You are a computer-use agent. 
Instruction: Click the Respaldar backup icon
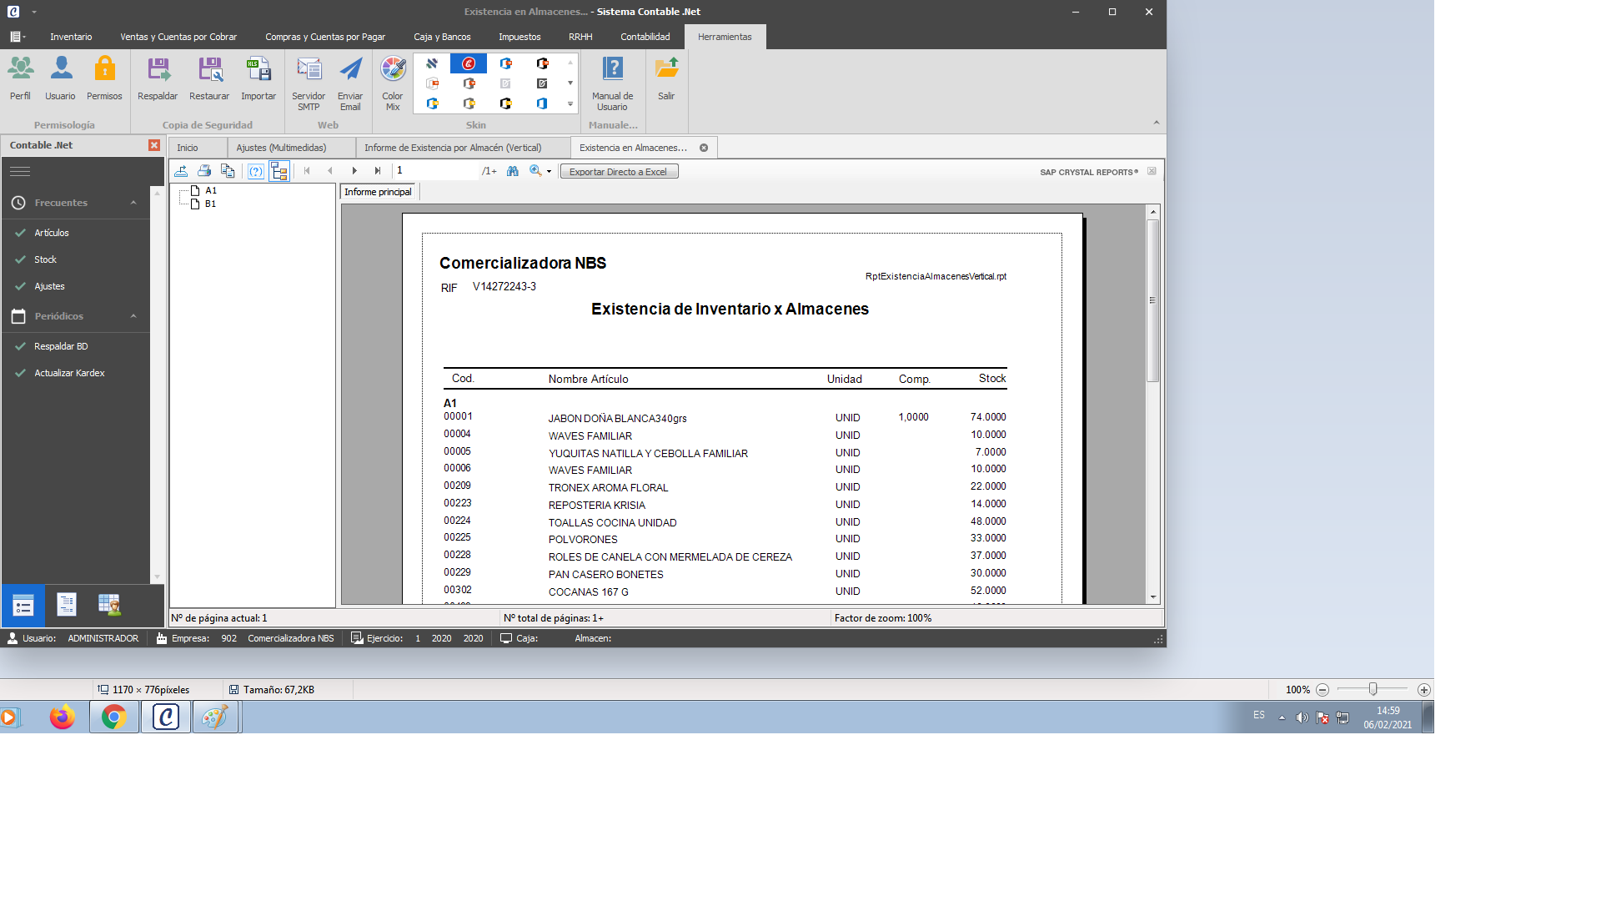pyautogui.click(x=158, y=78)
